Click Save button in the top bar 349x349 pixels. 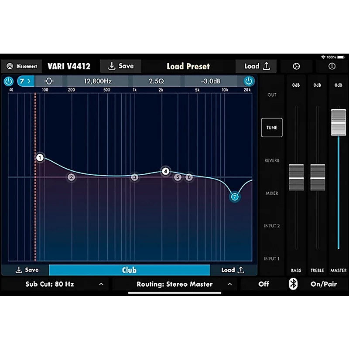coord(121,66)
